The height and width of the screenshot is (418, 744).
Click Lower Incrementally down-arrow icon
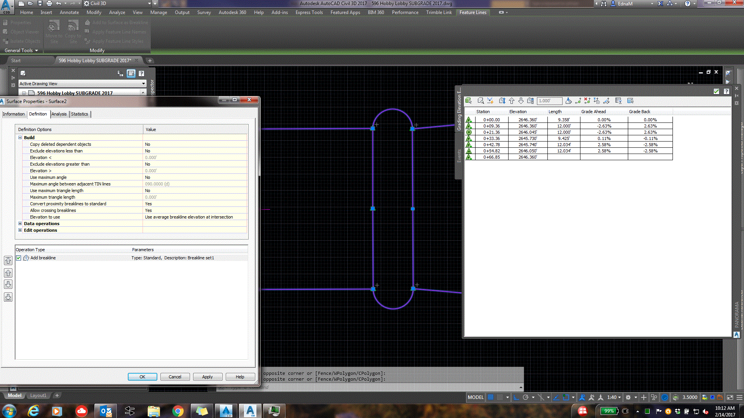pyautogui.click(x=521, y=101)
